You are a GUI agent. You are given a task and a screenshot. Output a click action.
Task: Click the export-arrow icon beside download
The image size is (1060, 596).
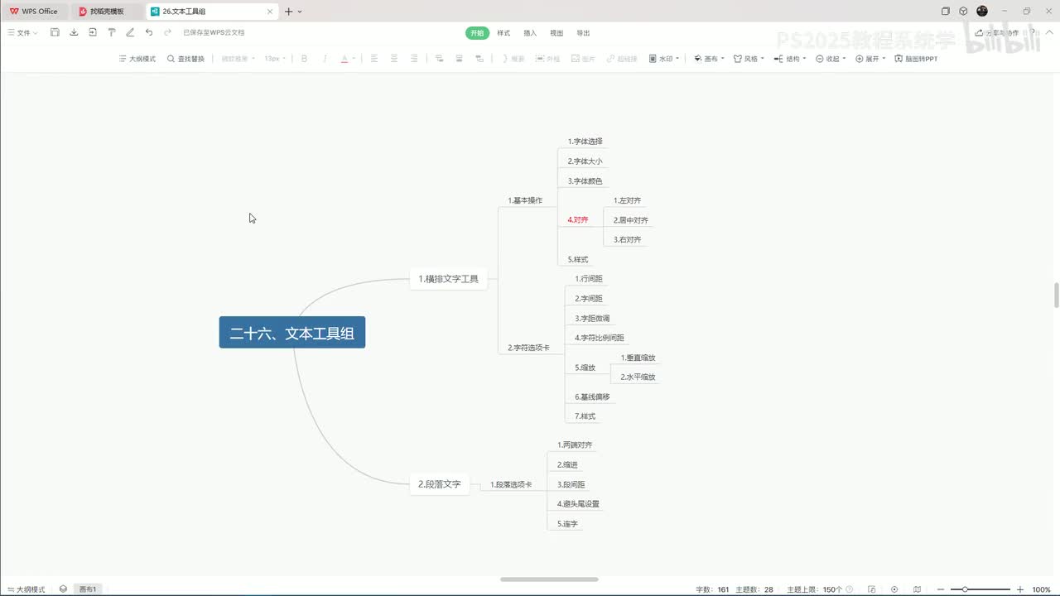pos(92,32)
